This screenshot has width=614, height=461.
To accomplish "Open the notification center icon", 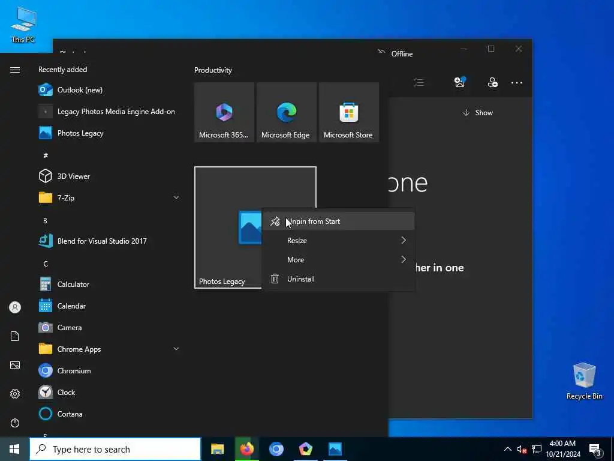I will coord(595,450).
